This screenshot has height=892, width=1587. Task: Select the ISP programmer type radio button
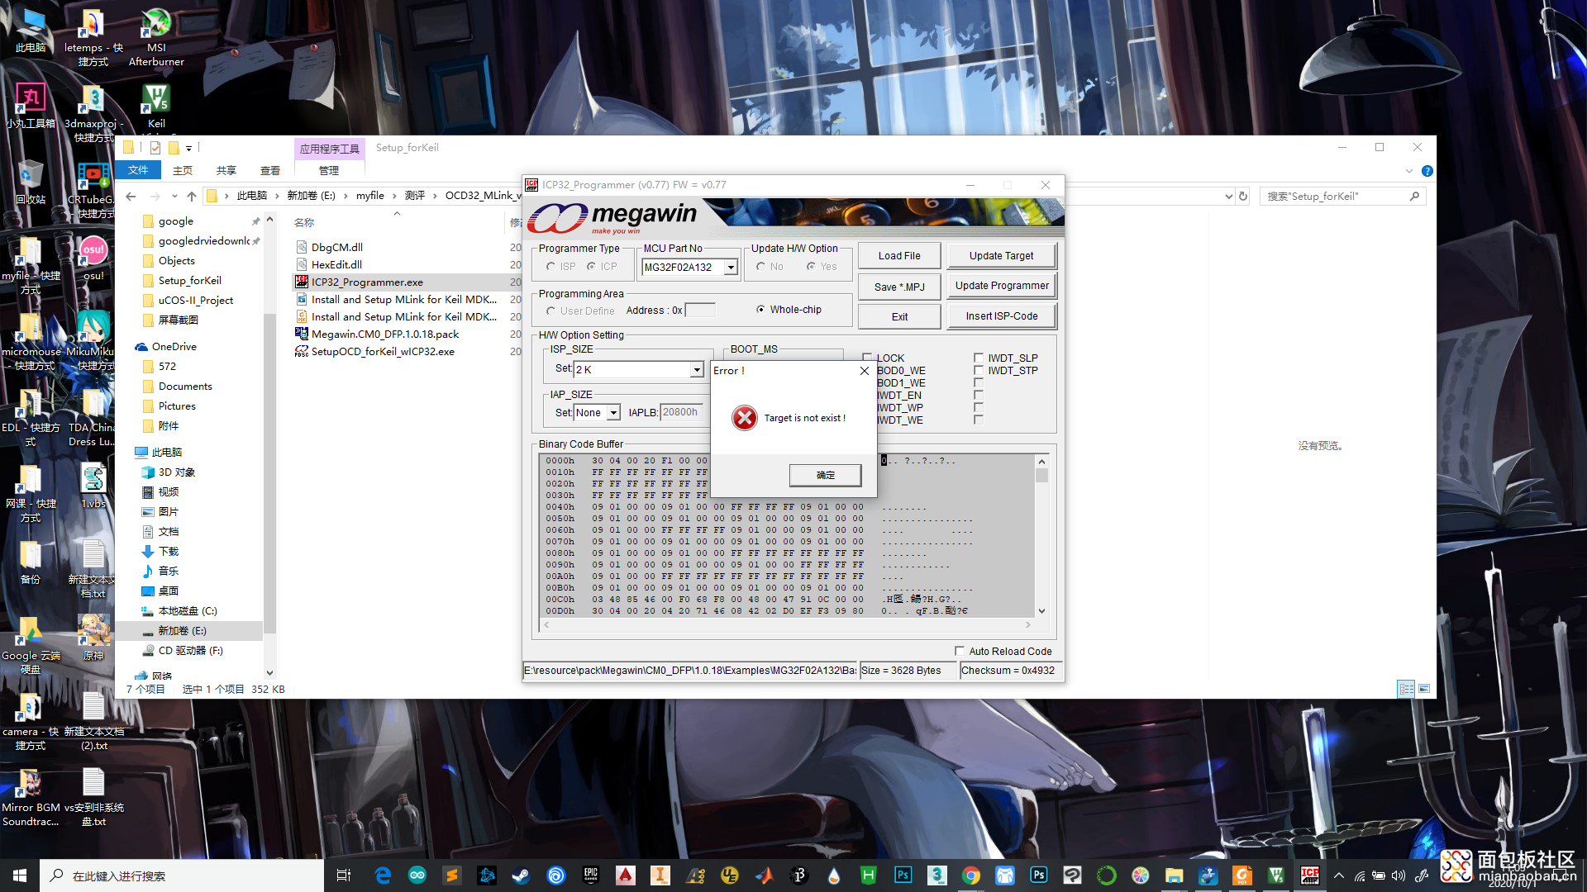click(x=550, y=266)
